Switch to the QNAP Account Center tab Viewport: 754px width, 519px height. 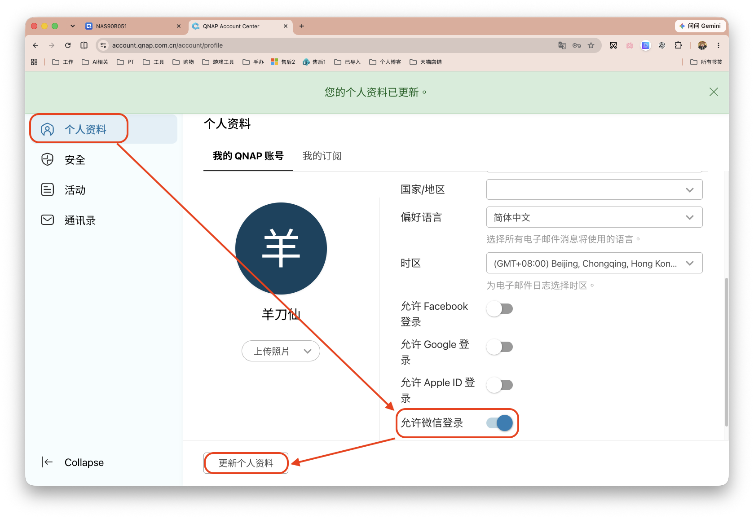(x=240, y=26)
